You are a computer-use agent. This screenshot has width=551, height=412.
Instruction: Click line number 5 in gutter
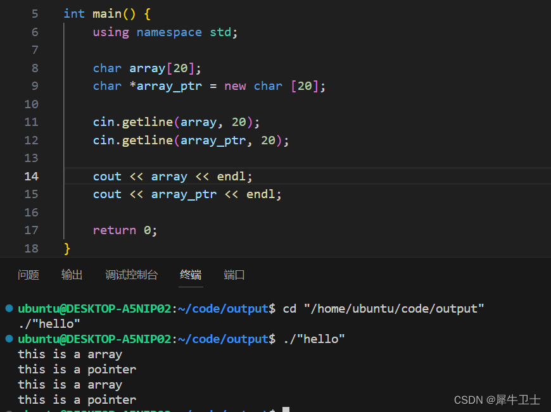click(35, 14)
